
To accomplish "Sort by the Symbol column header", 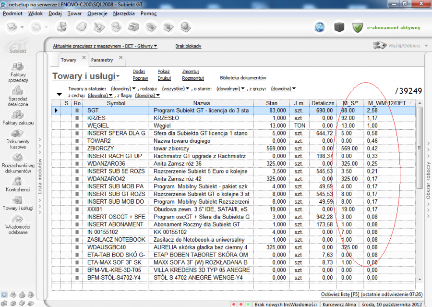I will 116,103.
